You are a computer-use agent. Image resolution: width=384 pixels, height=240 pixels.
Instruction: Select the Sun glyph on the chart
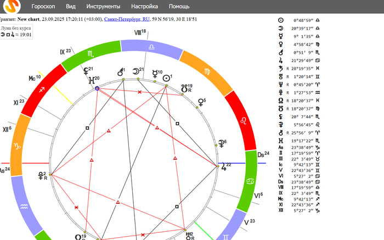(166, 79)
